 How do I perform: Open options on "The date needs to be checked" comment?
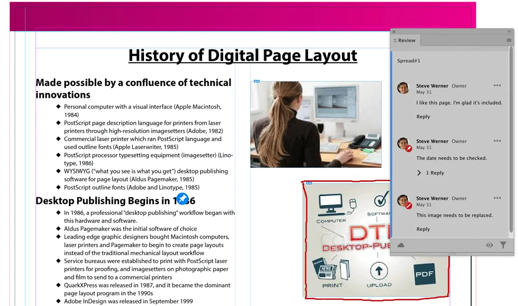(x=497, y=141)
